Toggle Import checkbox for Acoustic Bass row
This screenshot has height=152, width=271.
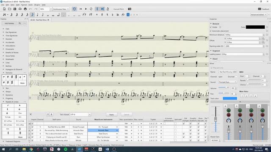click(32, 130)
